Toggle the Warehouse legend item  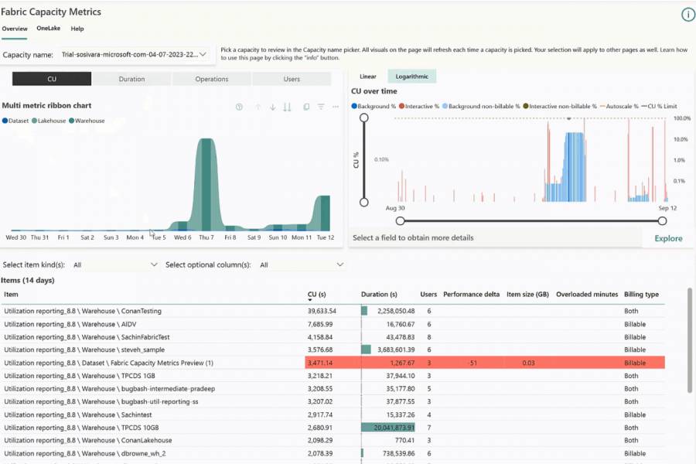(87, 121)
